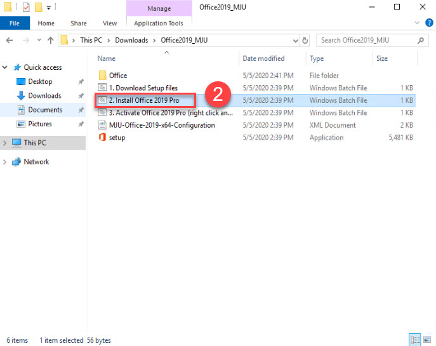This screenshot has height=346, width=436.
Task: Click the Up directory arrow icon
Action: click(50, 40)
